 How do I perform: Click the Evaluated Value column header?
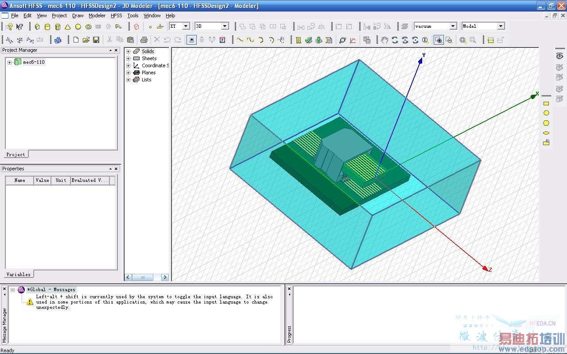(90, 181)
